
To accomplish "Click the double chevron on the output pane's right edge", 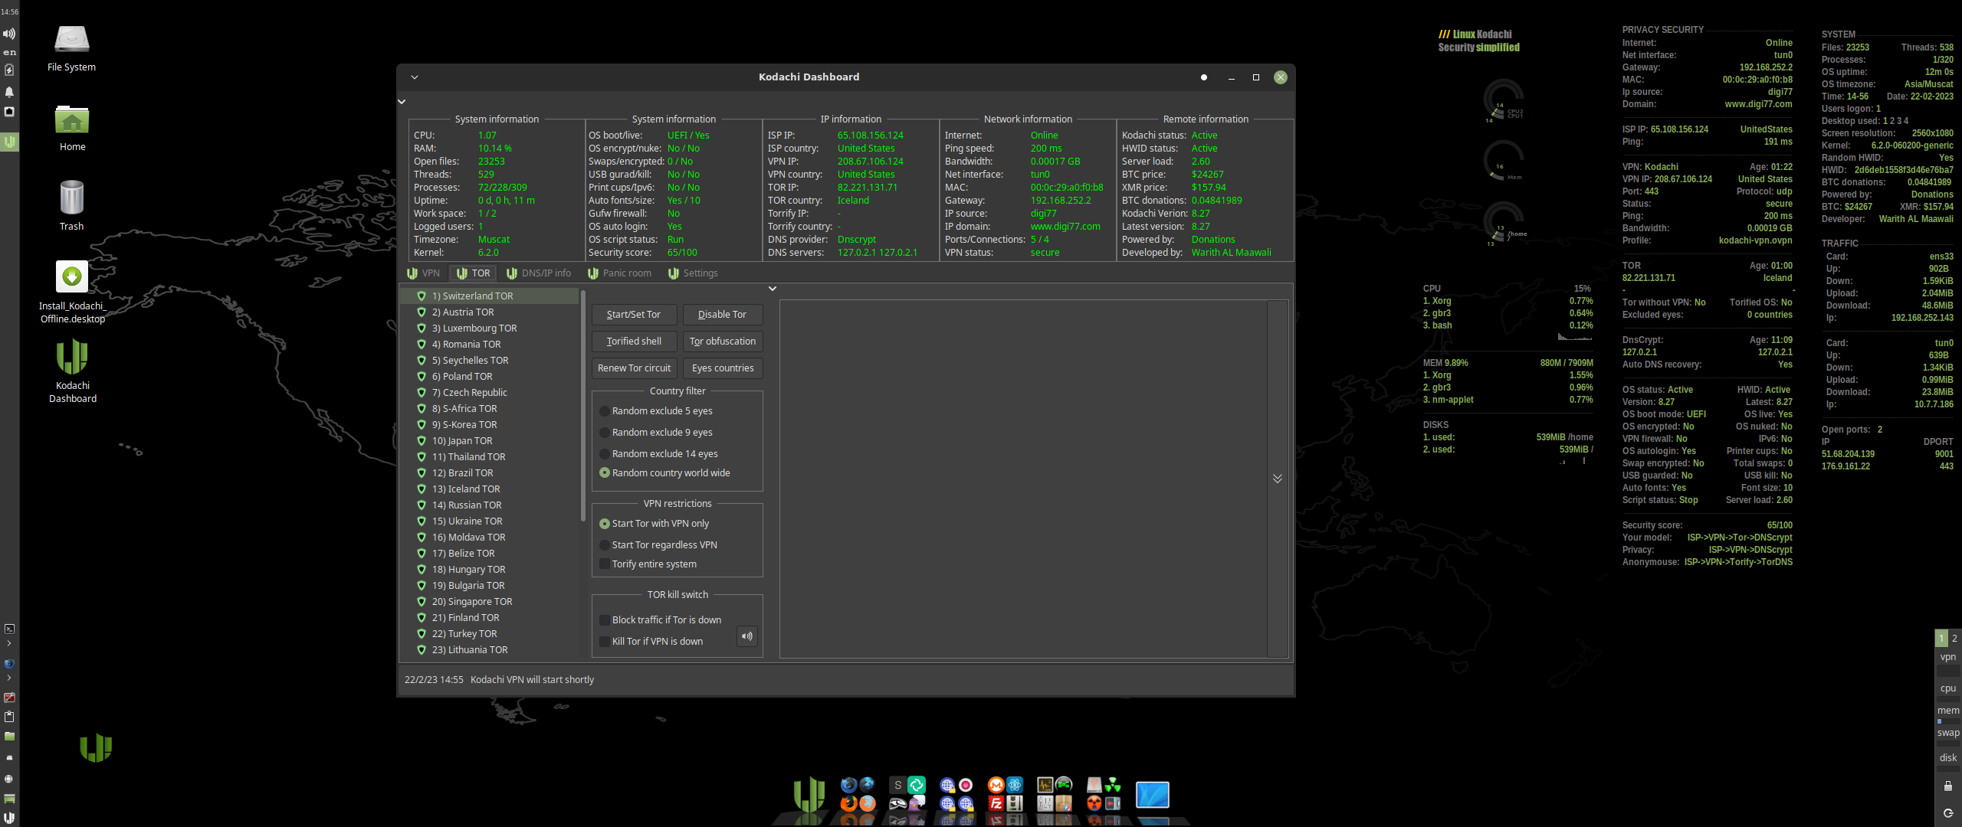I will (x=1278, y=479).
